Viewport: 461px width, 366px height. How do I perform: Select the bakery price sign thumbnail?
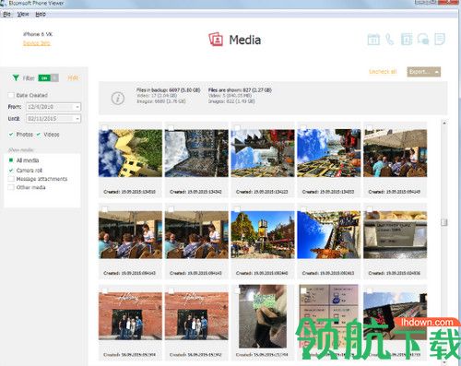point(396,235)
